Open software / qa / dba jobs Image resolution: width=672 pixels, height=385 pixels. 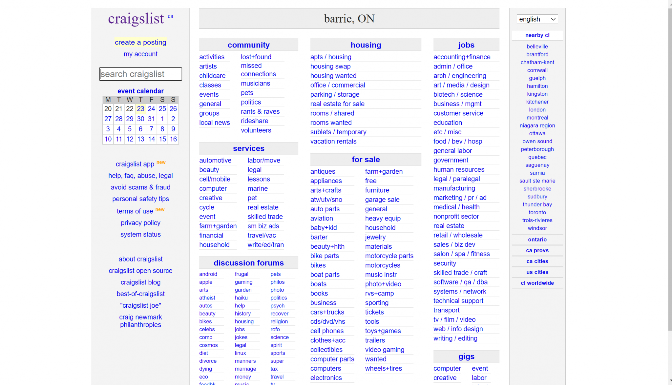pos(460,282)
